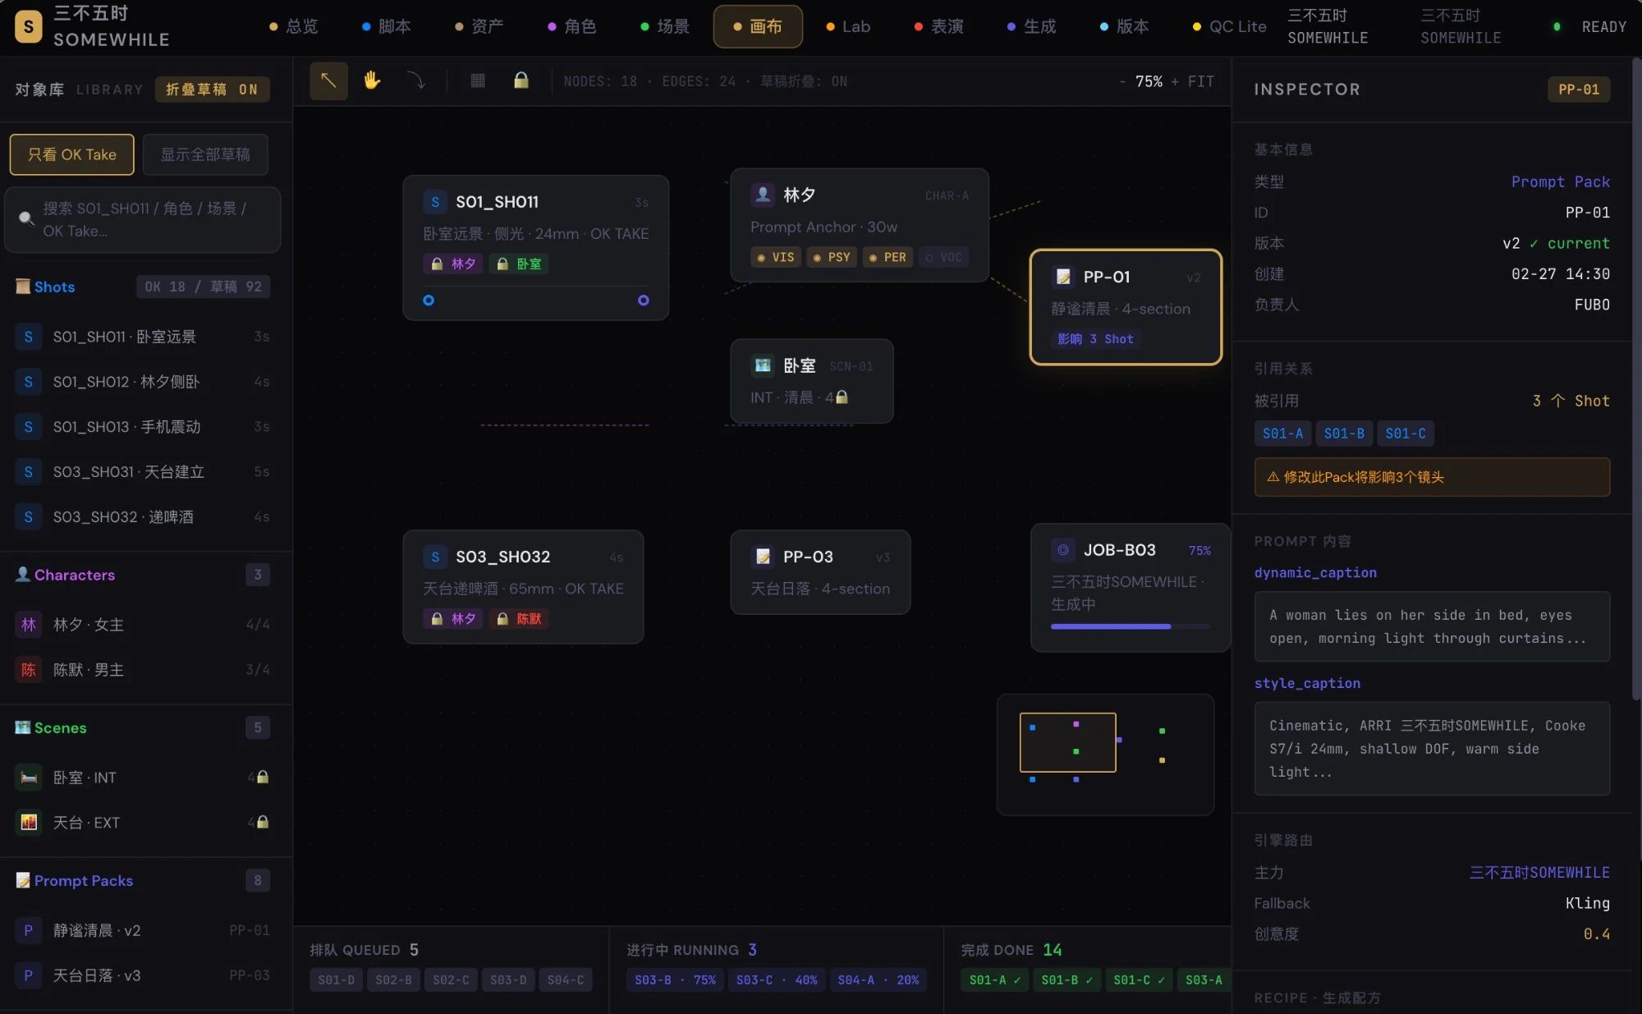Enable 只看 OK Take filter
The width and height of the screenshot is (1642, 1014).
click(72, 154)
